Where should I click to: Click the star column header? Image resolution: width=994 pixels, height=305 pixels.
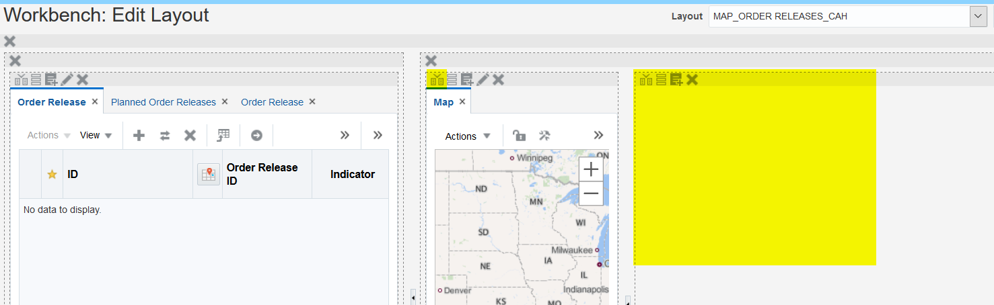tap(52, 175)
